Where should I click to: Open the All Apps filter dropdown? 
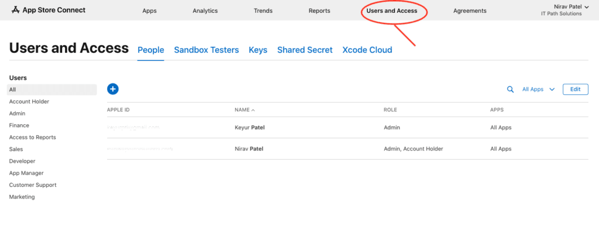[x=538, y=89]
